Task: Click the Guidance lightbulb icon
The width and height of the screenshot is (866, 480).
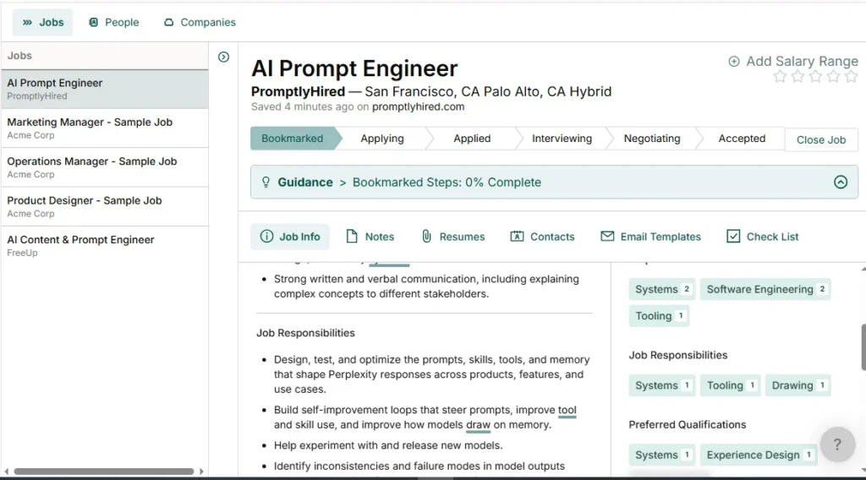Action: [x=266, y=182]
